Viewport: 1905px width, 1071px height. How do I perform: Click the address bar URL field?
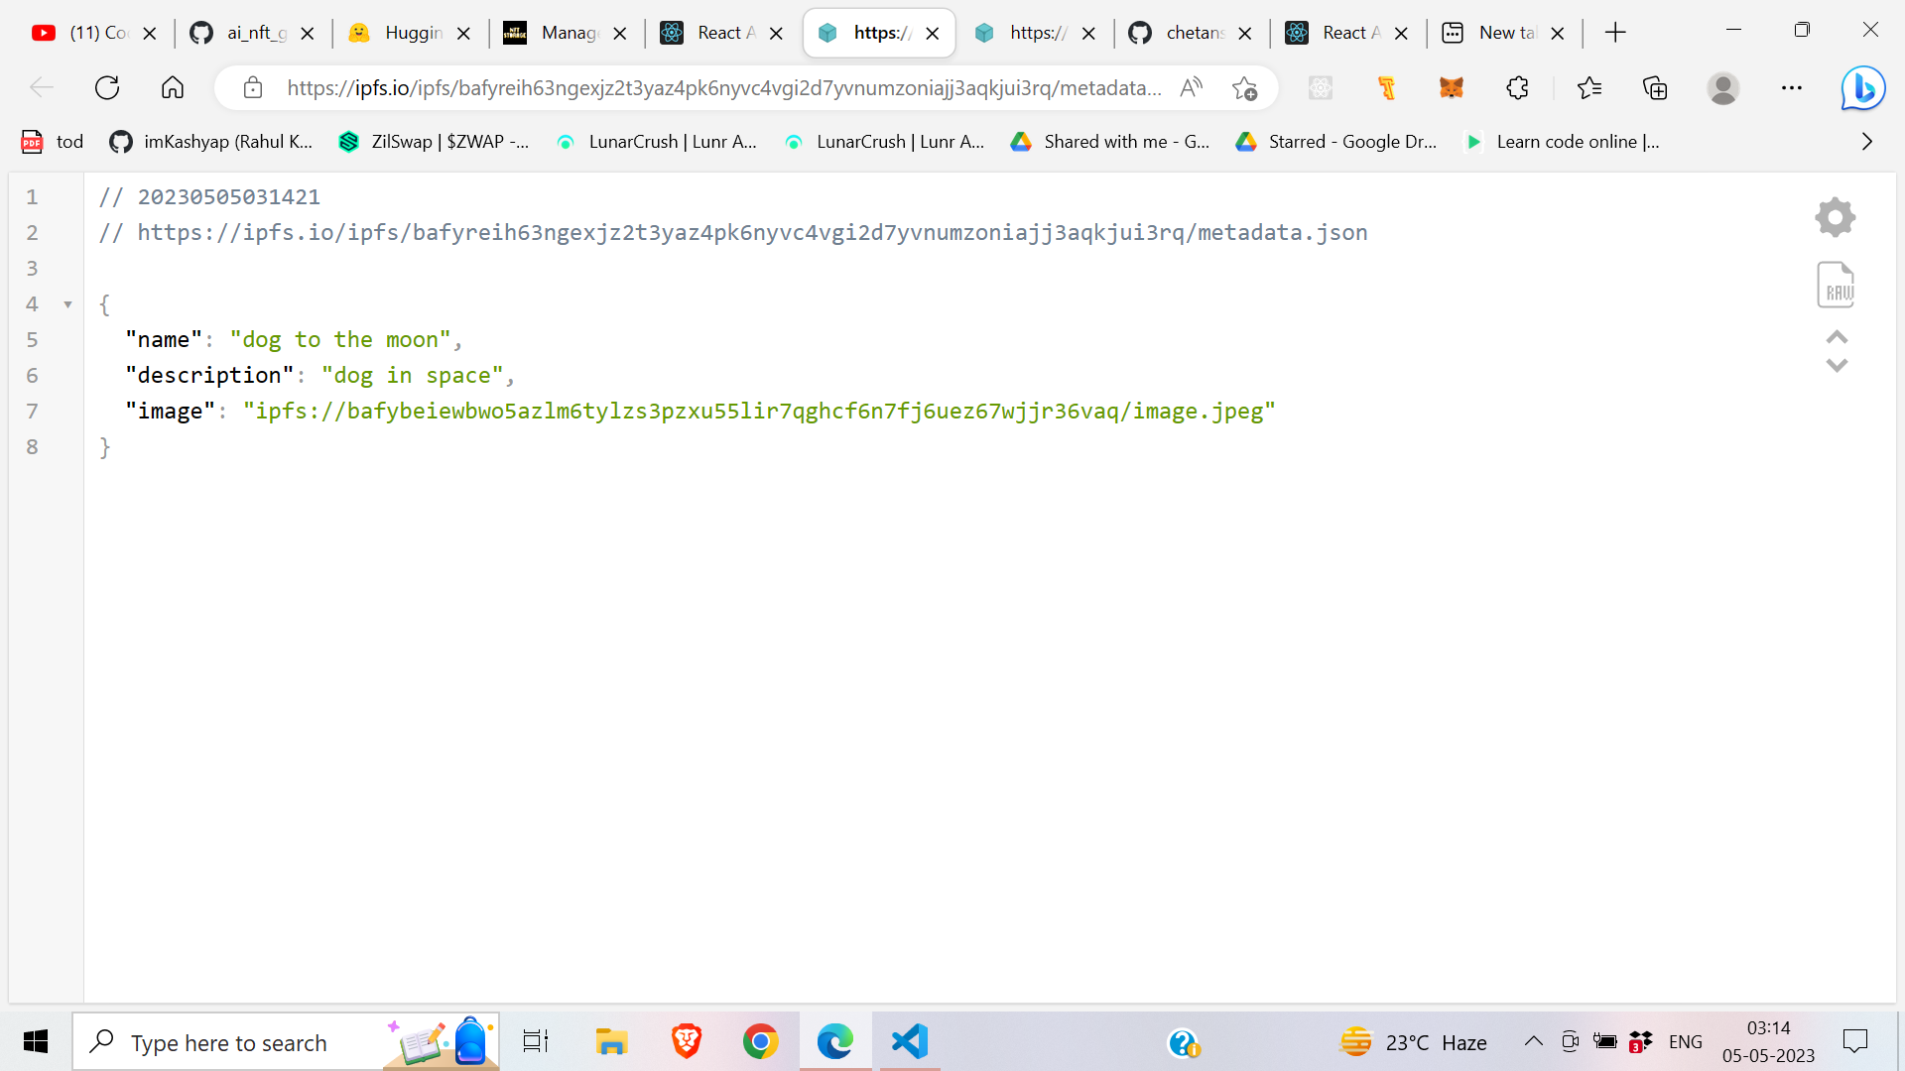[x=722, y=88]
